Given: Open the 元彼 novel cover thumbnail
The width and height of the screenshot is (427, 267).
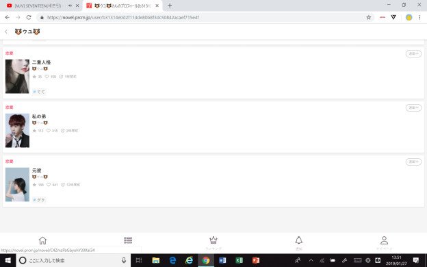Looking at the screenshot, I should point(17,184).
